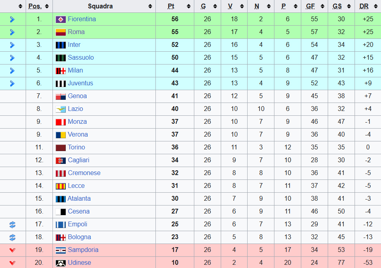381x268 pixels.
Task: Click the Roma flag icon
Action: click(60, 32)
